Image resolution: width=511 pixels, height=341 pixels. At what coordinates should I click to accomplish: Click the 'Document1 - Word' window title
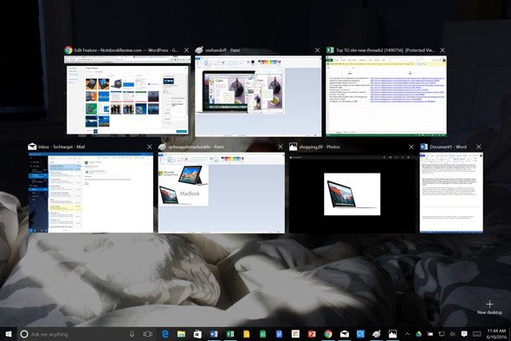448,147
